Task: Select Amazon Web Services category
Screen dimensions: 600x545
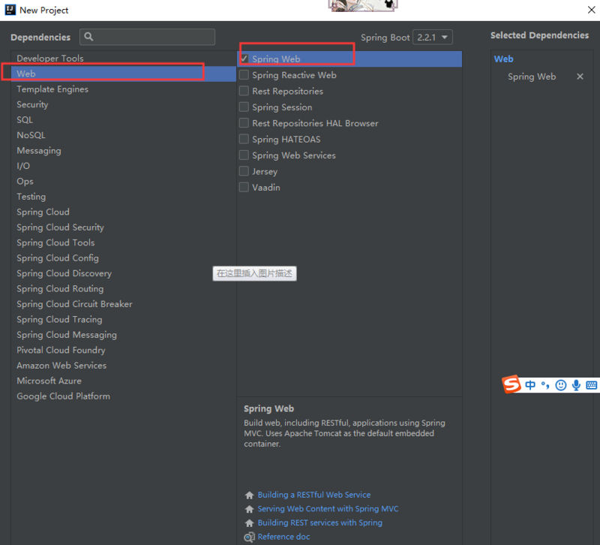Action: [124, 365]
